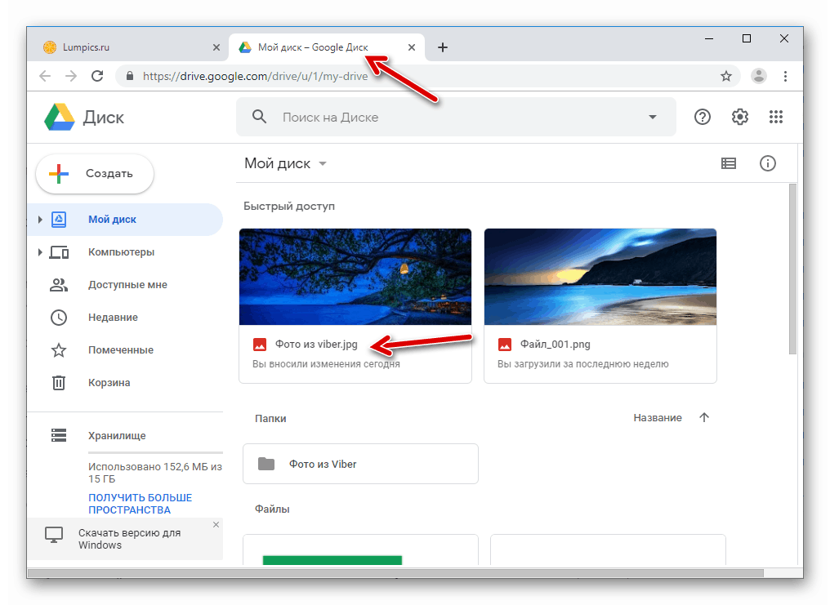The width and height of the screenshot is (830, 605).
Task: Click the Диск product name text
Action: pos(103,118)
